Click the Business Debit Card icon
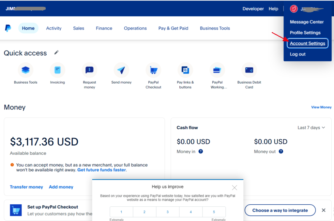The image size is (334, 221). coord(249,70)
